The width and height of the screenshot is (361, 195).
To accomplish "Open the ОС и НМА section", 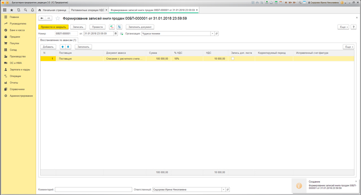I will click(x=16, y=63).
